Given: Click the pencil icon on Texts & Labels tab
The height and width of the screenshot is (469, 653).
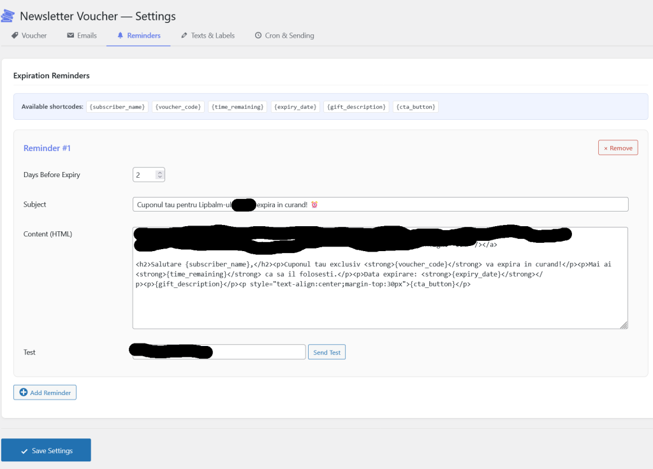Looking at the screenshot, I should coord(184,36).
